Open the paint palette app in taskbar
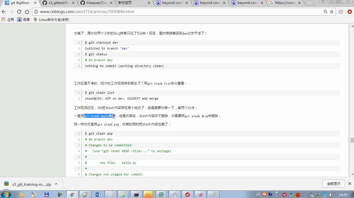This screenshot has height=198, width=354. coord(213,195)
